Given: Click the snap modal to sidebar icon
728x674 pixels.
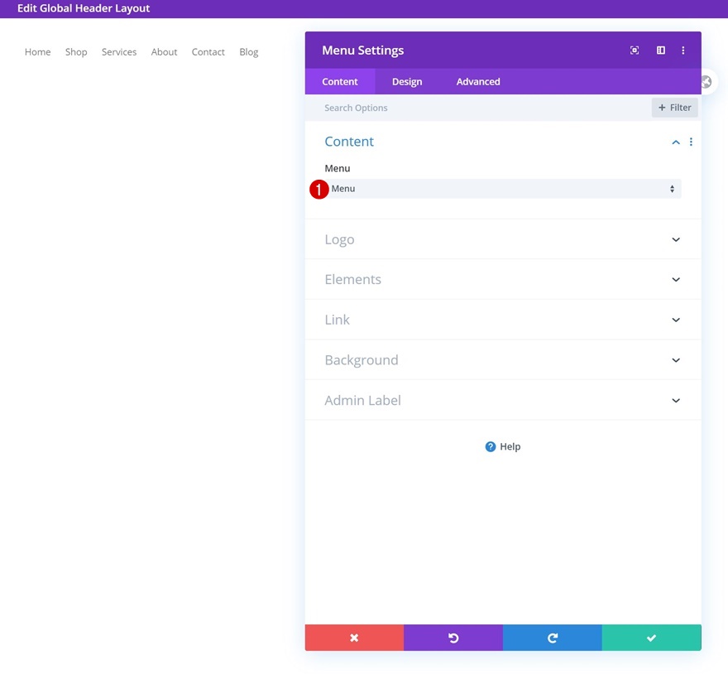Looking at the screenshot, I should point(660,51).
